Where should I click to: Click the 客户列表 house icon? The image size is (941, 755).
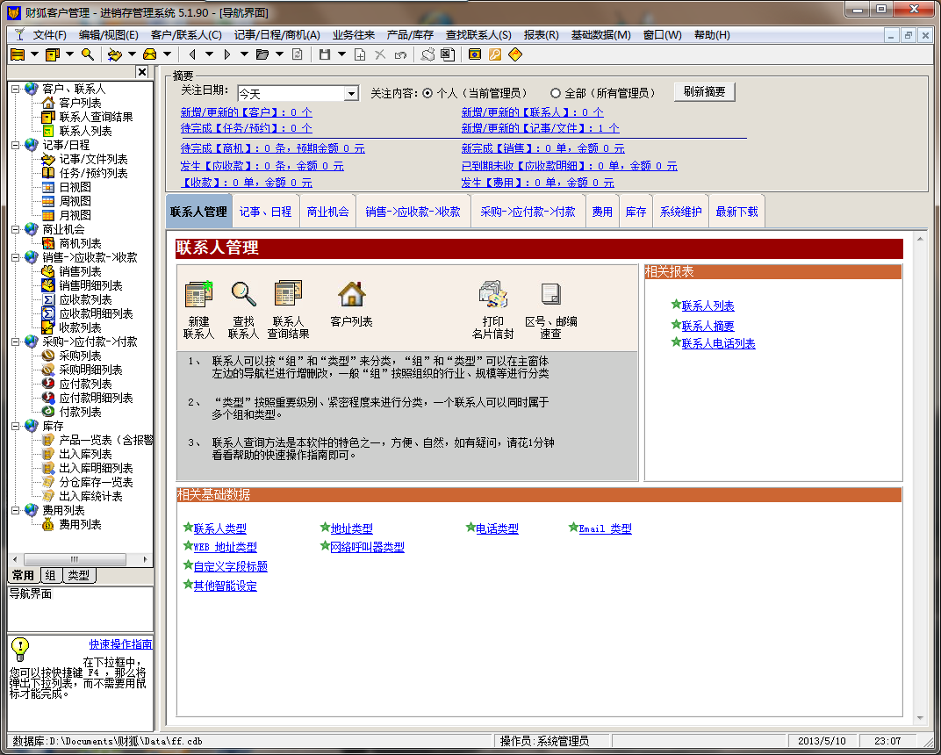[351, 295]
